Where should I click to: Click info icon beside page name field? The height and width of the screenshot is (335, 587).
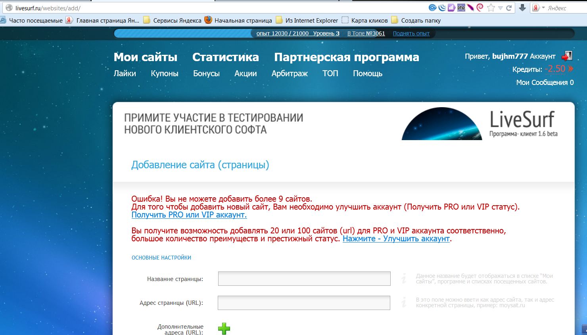coord(404,278)
